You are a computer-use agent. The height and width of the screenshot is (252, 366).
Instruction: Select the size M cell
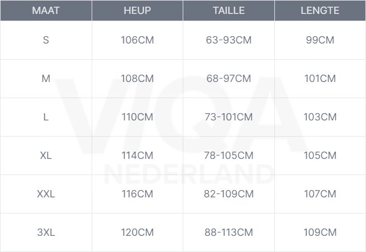pos(46,79)
